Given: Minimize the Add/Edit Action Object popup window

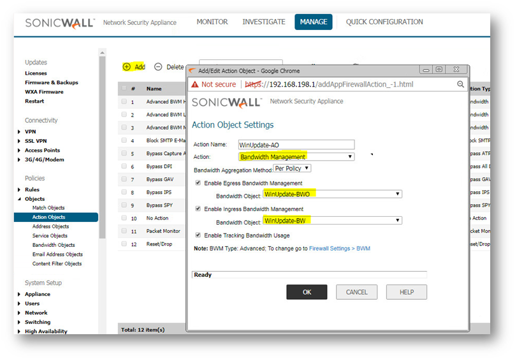Looking at the screenshot, I should coord(425,70).
